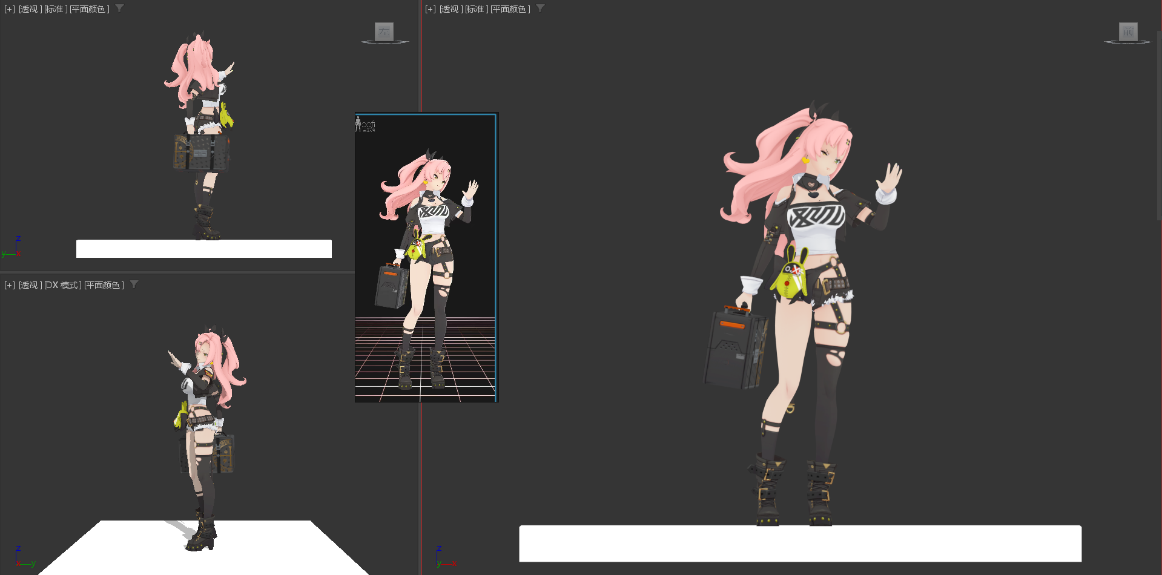Open the [标准] menu in the right viewport
Screen dimensions: 1162x575
pos(477,9)
